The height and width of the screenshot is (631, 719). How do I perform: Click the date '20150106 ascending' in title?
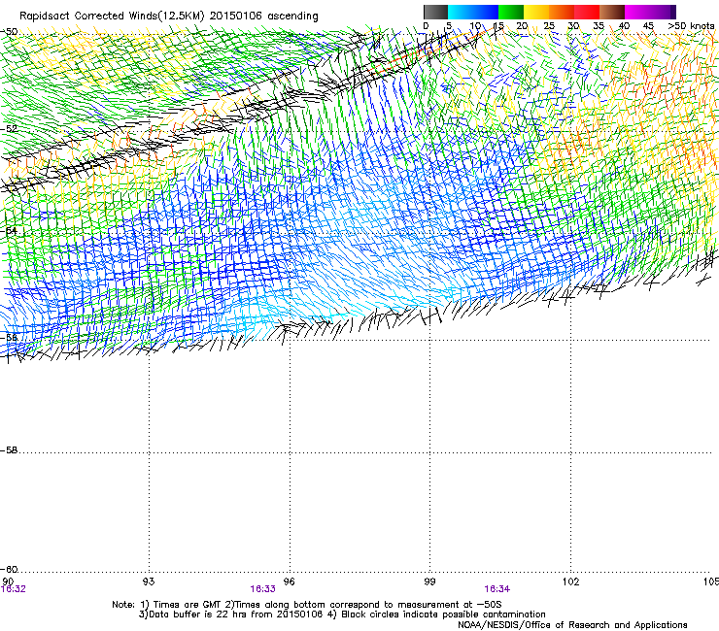coord(263,16)
